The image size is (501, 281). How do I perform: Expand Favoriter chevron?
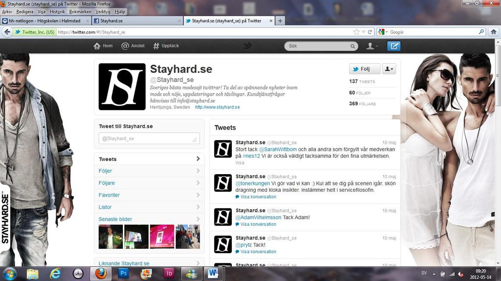pos(198,195)
